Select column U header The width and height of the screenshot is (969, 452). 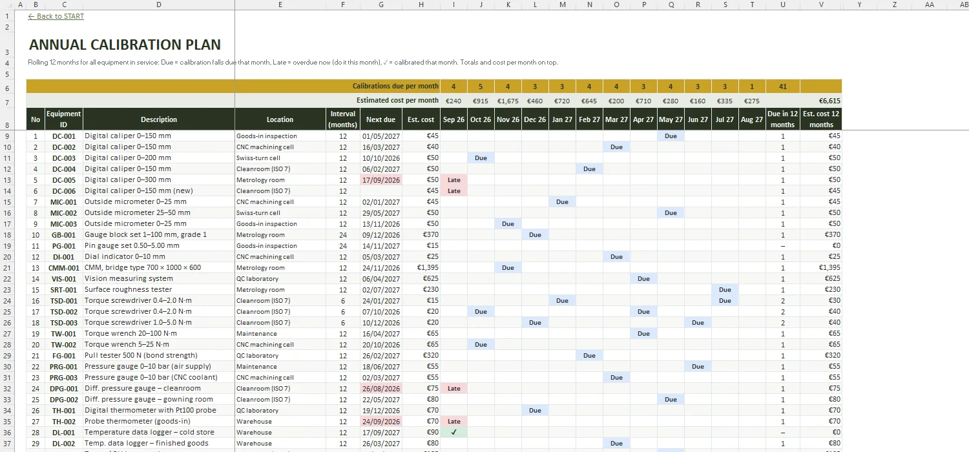click(x=782, y=5)
